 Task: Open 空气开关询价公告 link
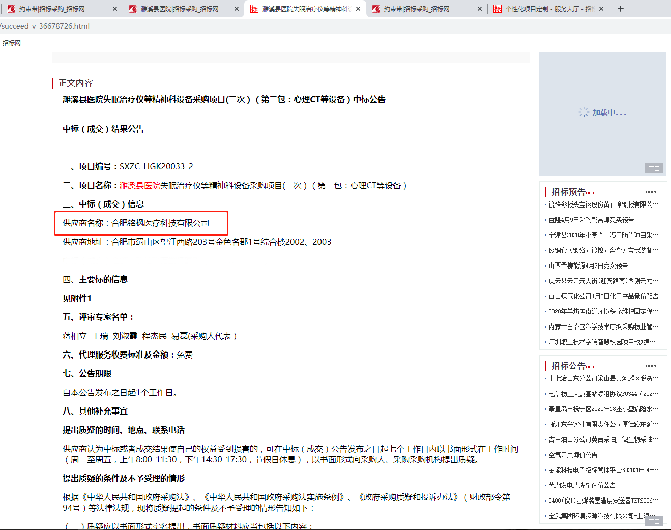point(573,455)
